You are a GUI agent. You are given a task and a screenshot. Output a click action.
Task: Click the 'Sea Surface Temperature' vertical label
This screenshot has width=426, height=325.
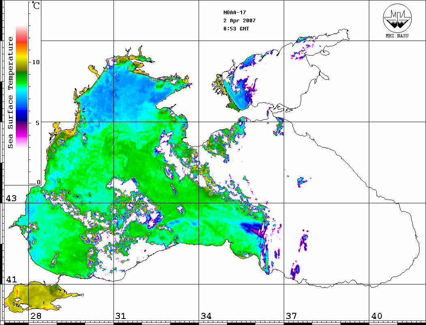(10, 93)
